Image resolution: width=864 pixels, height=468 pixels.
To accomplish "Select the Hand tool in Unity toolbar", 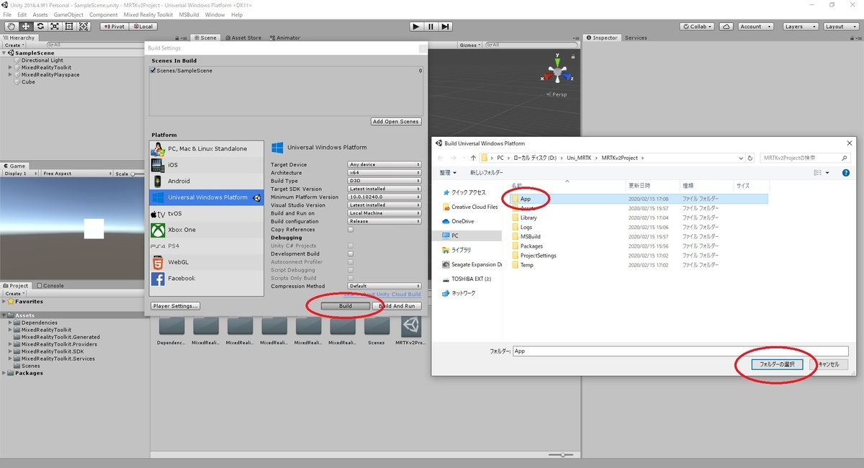I will (x=11, y=27).
